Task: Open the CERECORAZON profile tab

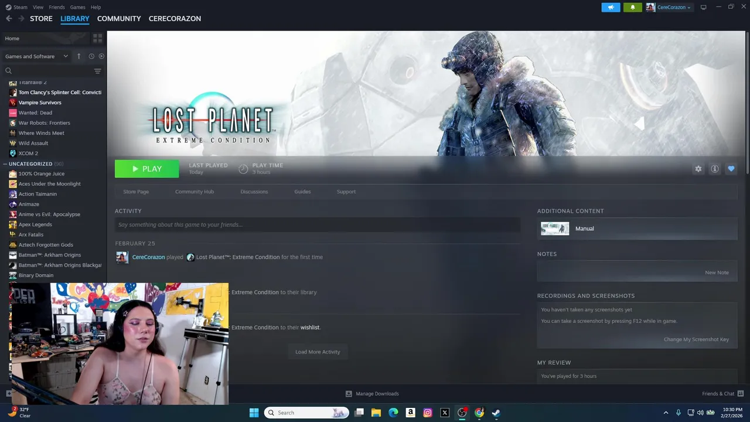Action: point(175,19)
